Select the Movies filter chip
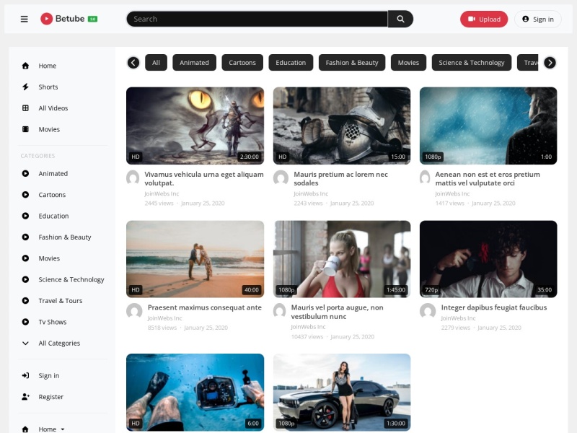Viewport: 577px width, 433px height. tap(408, 63)
